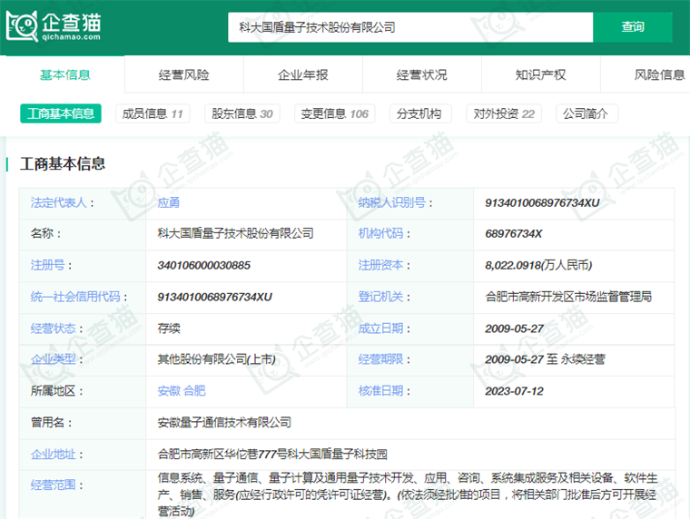Screen dimensions: 690x519
Task: Click taxpayer ID value in 纳税人识别号 row
Action: click(x=542, y=202)
